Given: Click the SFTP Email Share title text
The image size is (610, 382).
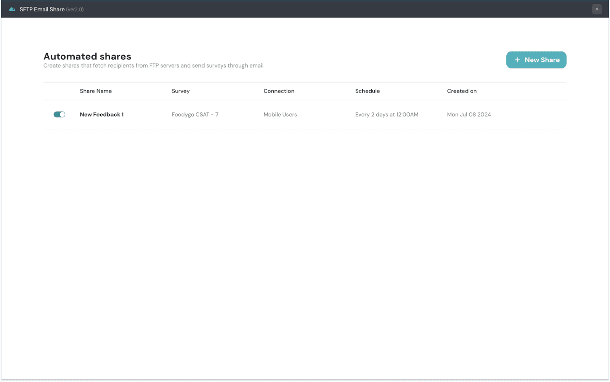Looking at the screenshot, I should 42,9.
